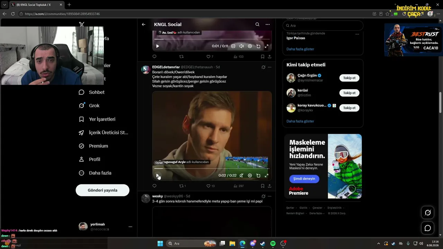This screenshot has width=443, height=249.
Task: Open wesky's profile avatar
Action: point(146,199)
